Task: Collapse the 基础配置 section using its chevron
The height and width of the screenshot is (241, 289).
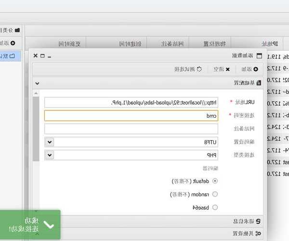Action: point(37,83)
